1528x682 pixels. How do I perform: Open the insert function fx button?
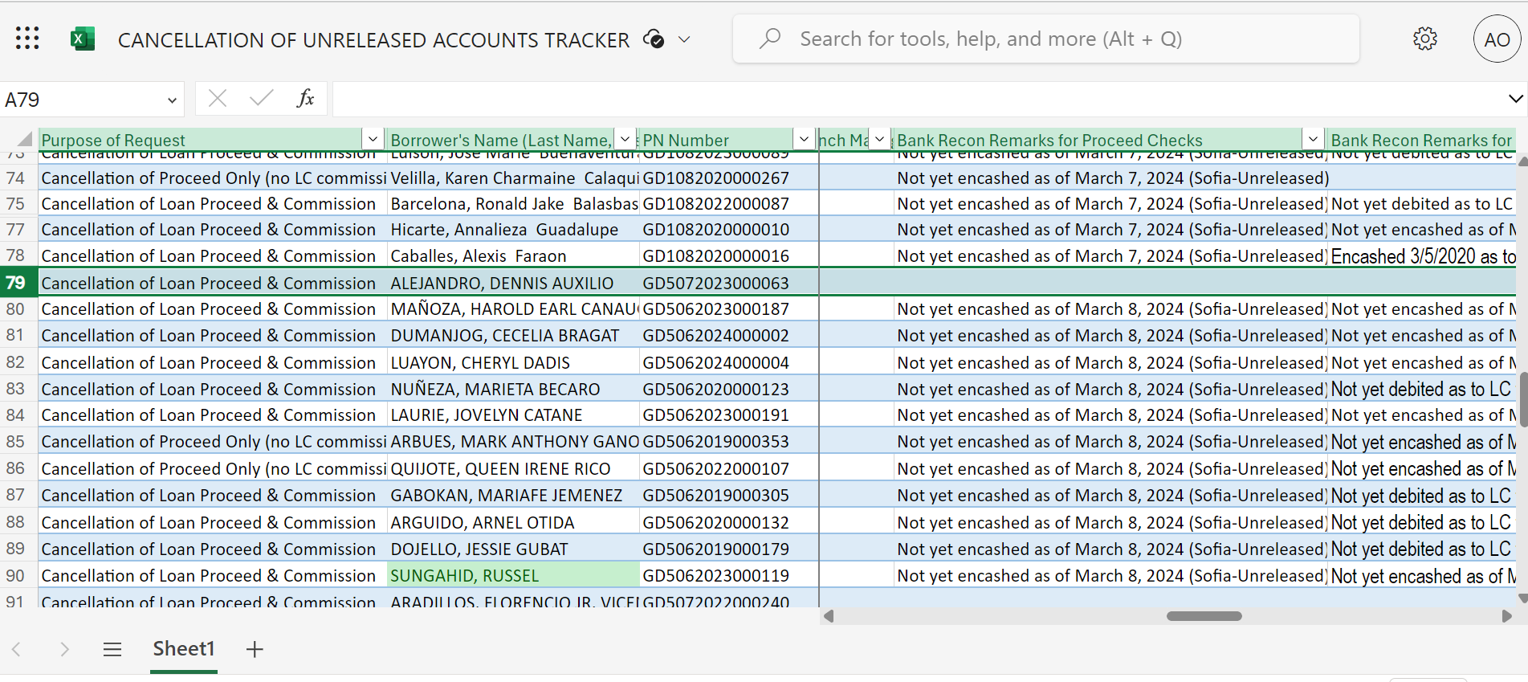point(305,99)
